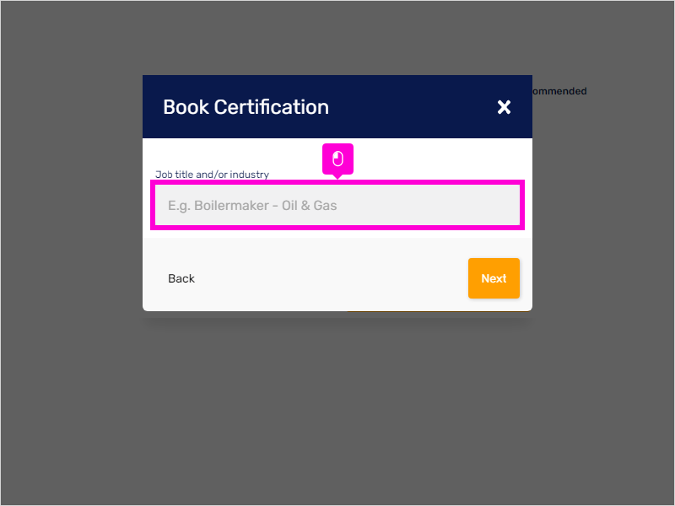Close the Book Certification dialog with X
Viewport: 675px width, 506px height.
(x=504, y=107)
